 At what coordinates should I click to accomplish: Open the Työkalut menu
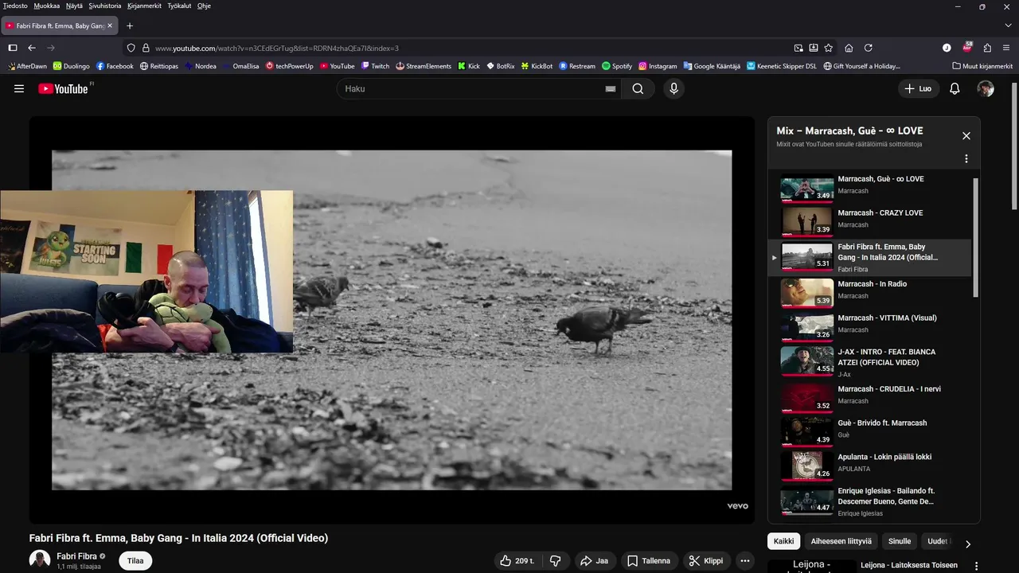(179, 6)
